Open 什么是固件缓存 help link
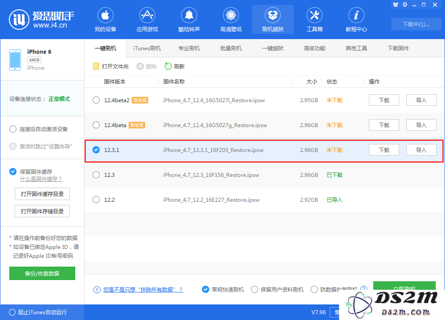 tap(41, 179)
